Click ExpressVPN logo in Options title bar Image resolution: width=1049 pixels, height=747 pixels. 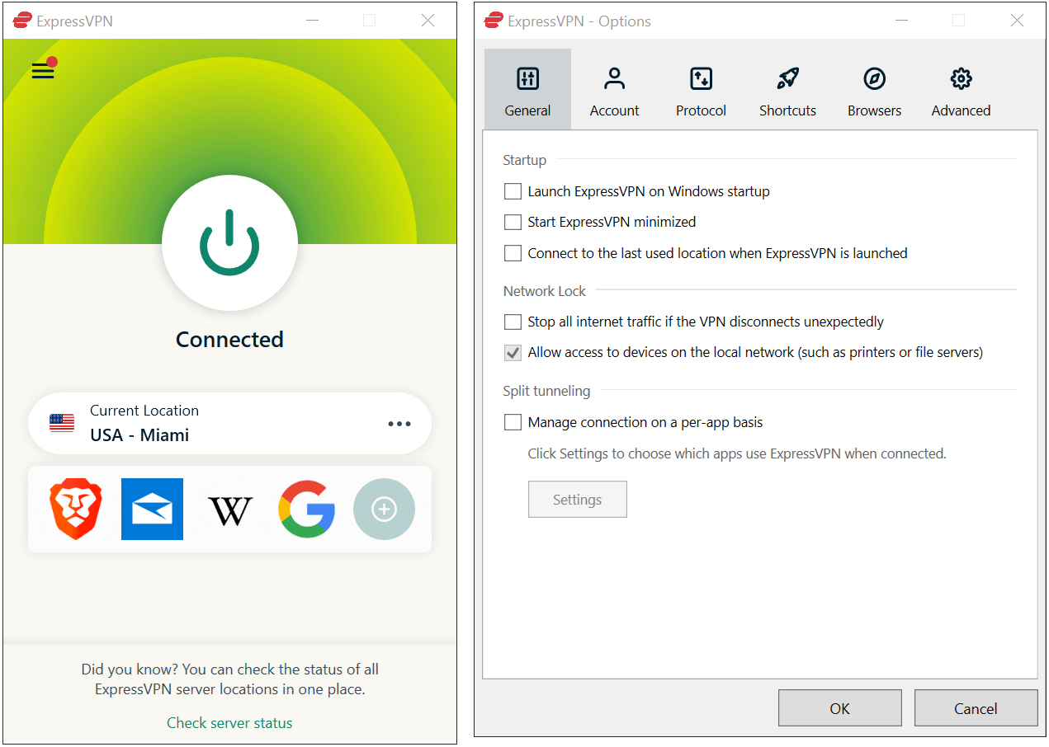pos(494,21)
